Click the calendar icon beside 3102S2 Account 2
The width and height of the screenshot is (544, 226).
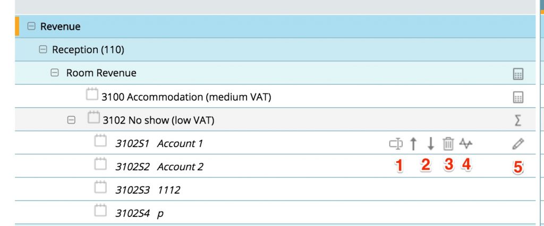click(100, 165)
